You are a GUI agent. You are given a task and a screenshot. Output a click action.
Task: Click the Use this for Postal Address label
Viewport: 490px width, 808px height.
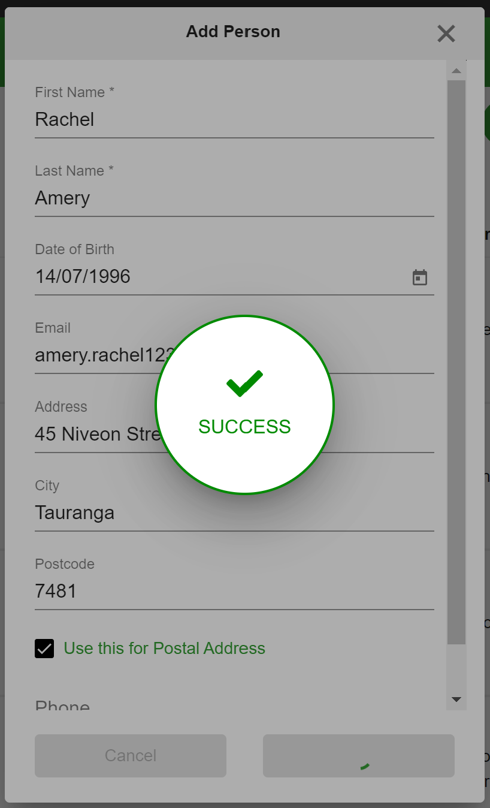click(164, 649)
